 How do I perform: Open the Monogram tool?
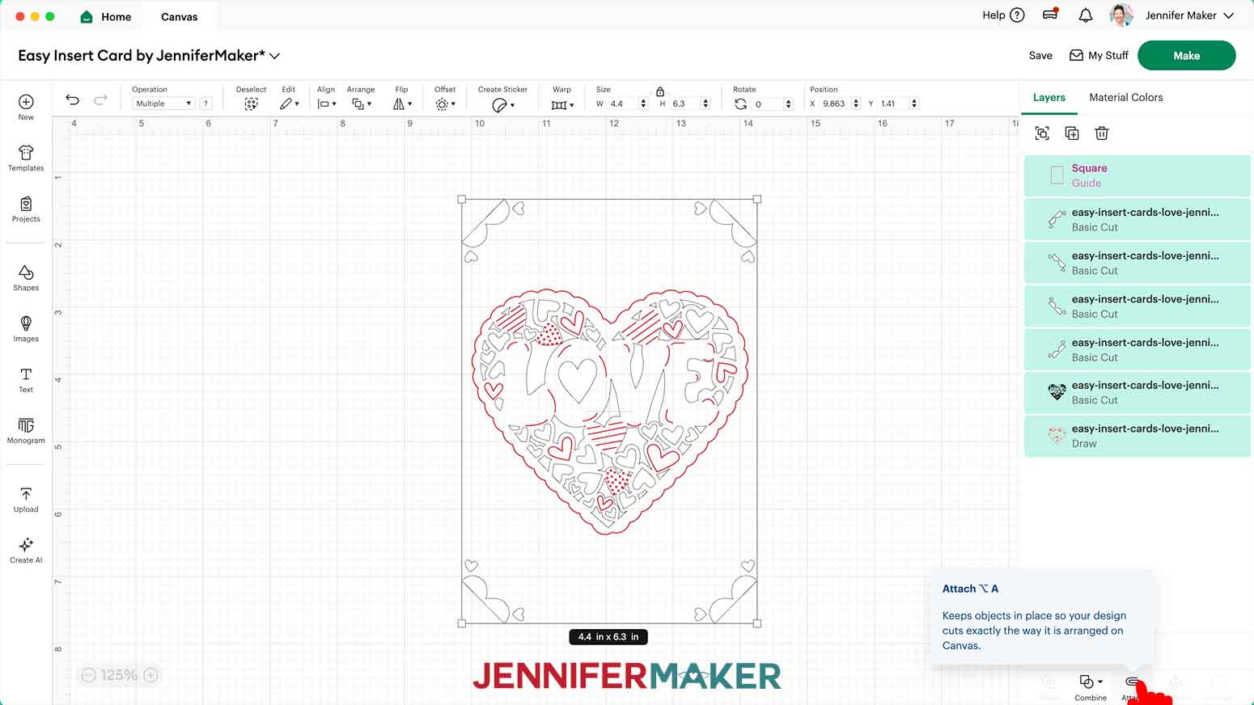(x=26, y=430)
